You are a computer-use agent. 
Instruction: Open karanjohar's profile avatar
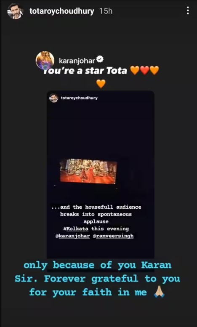coord(45,60)
